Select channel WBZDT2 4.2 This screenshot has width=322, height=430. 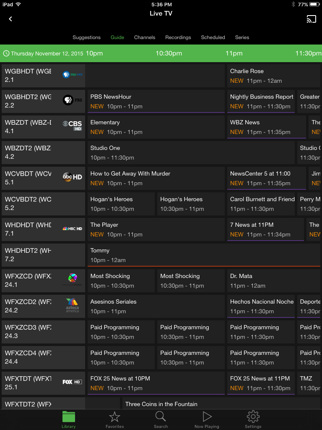43,152
